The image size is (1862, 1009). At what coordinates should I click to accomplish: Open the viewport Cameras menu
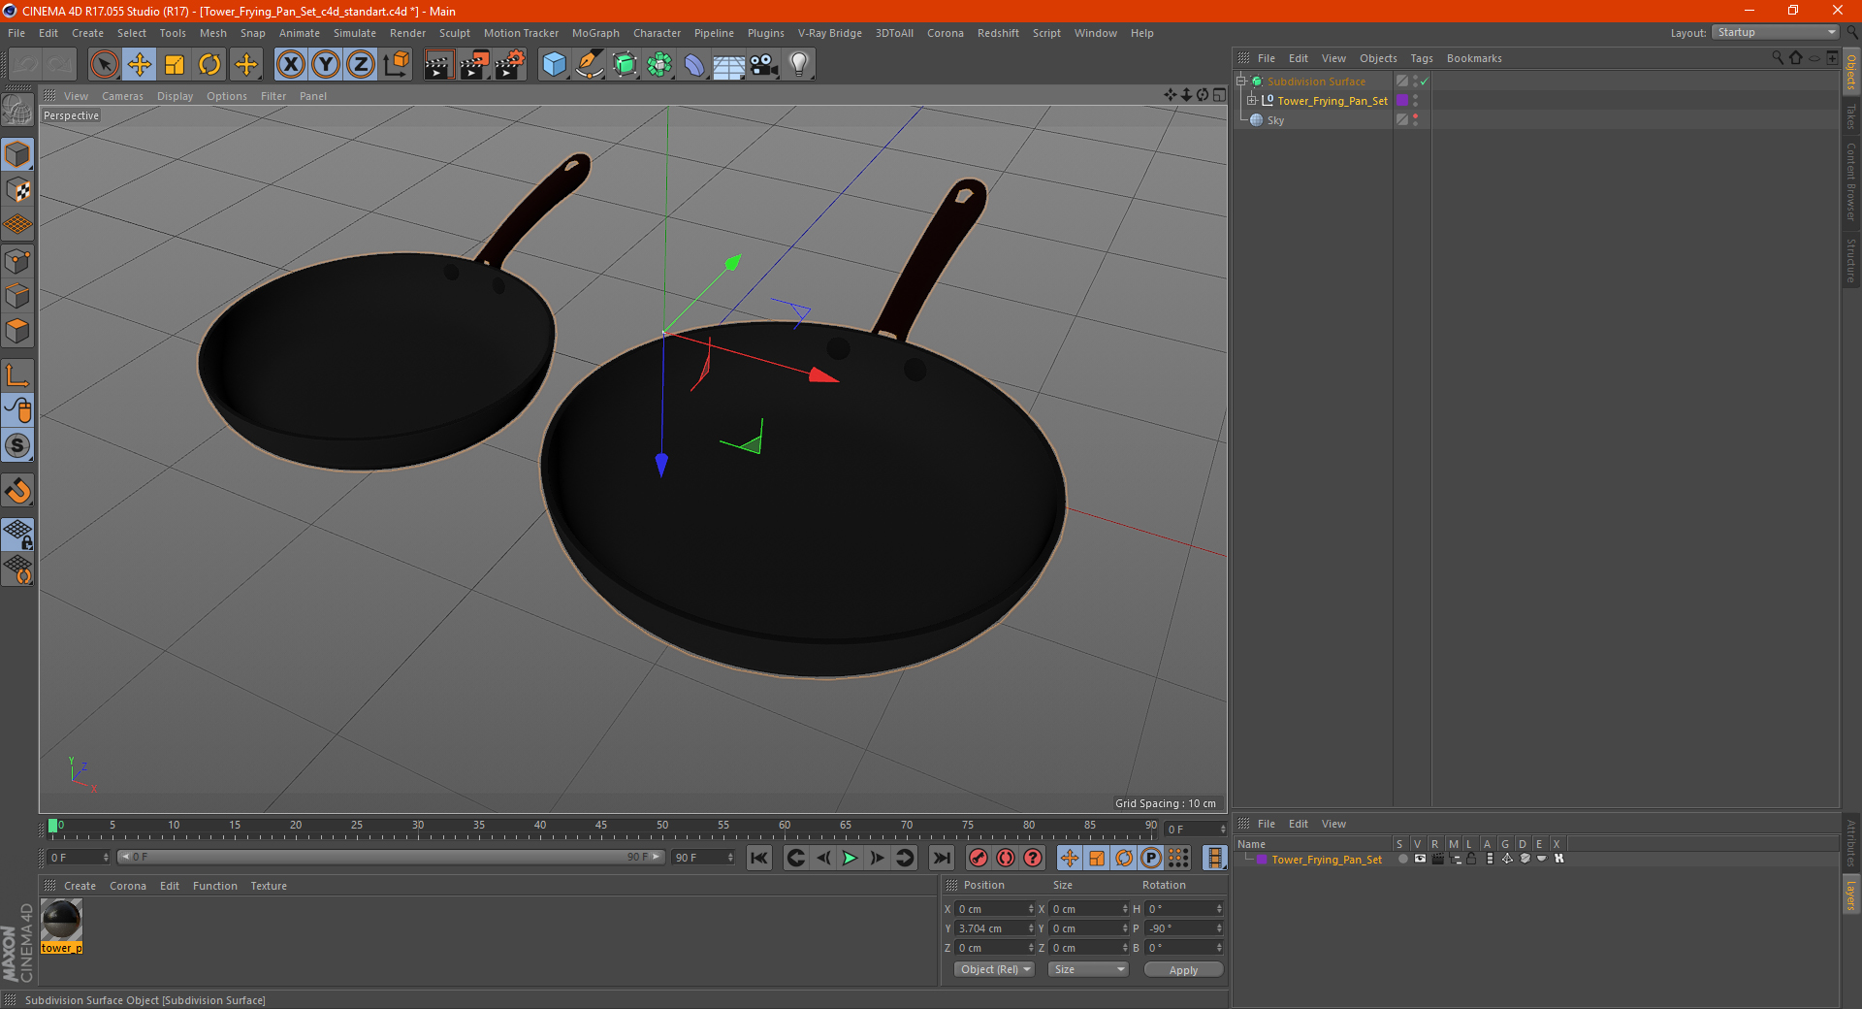click(122, 96)
